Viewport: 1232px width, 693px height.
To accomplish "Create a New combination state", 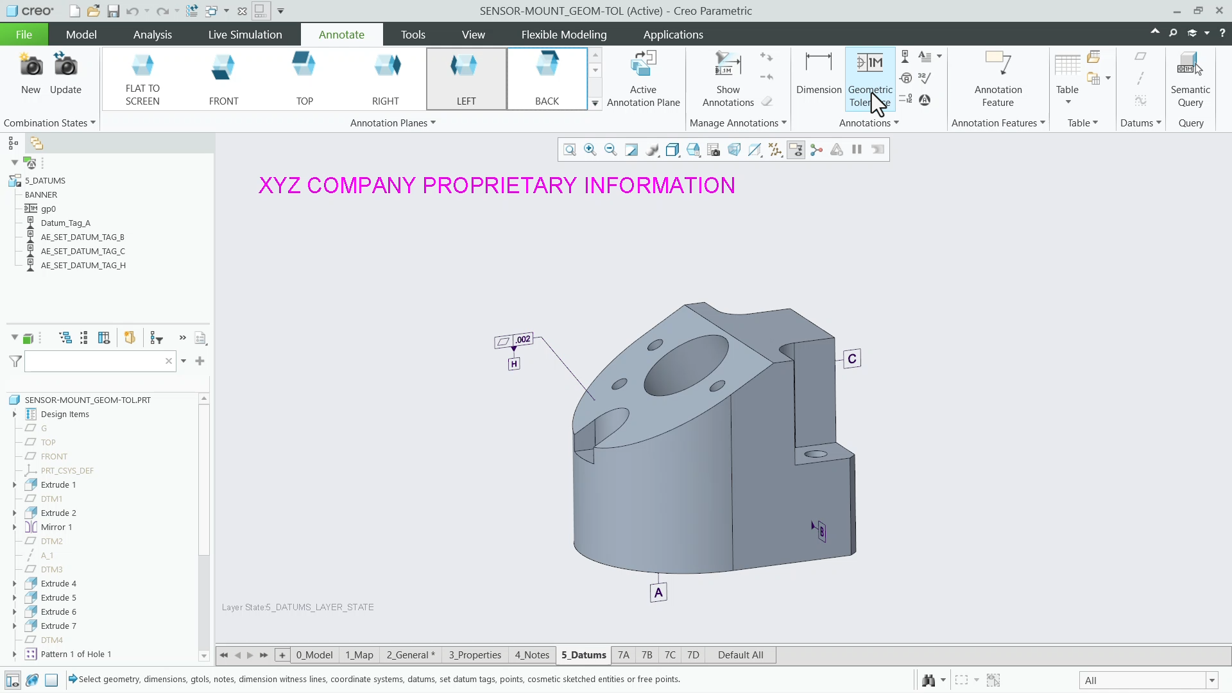I will pyautogui.click(x=30, y=74).
